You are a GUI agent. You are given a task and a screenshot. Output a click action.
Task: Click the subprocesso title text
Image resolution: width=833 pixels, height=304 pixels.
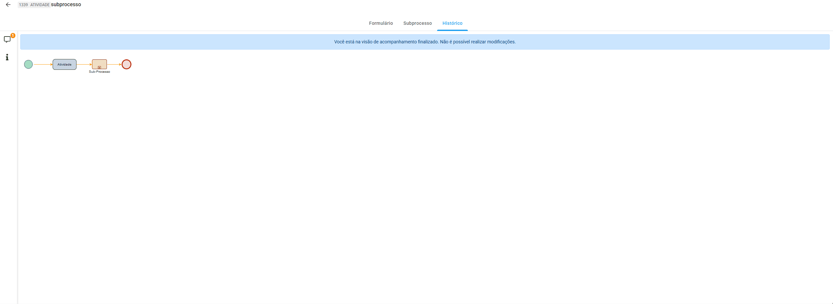point(66,5)
